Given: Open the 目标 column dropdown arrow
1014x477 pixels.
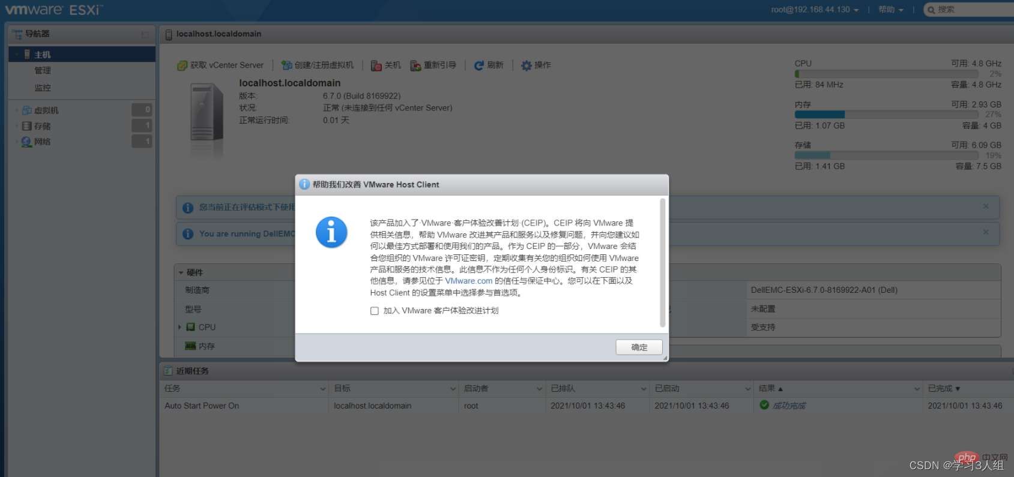Looking at the screenshot, I should point(453,389).
